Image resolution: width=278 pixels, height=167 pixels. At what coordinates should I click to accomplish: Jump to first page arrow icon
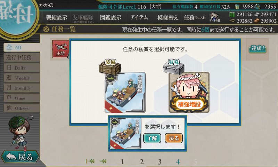[90, 161]
